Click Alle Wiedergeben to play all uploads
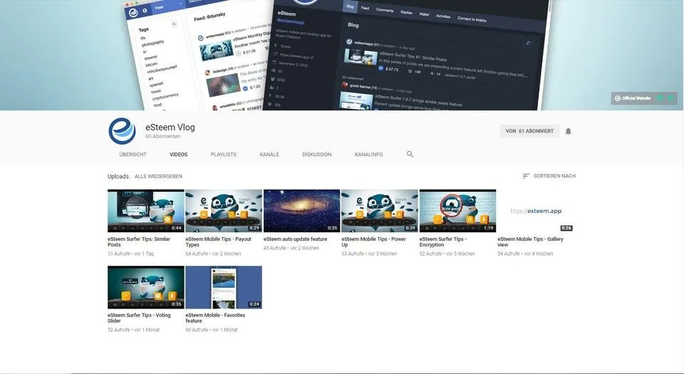 [158, 177]
